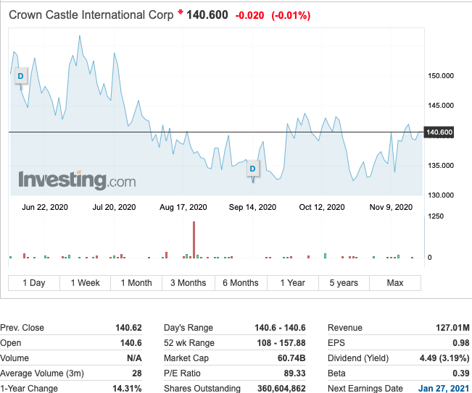The height and width of the screenshot is (393, 472).
Task: Switch chart to 3 Months
Action: pos(189,283)
